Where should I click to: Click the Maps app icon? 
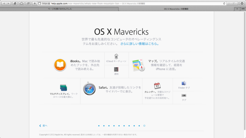pyautogui.click(x=138, y=65)
